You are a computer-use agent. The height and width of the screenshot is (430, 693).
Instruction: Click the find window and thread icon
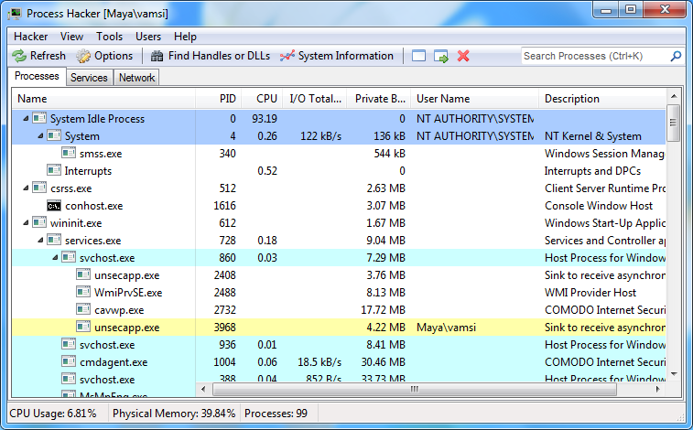pyautogui.click(x=441, y=56)
